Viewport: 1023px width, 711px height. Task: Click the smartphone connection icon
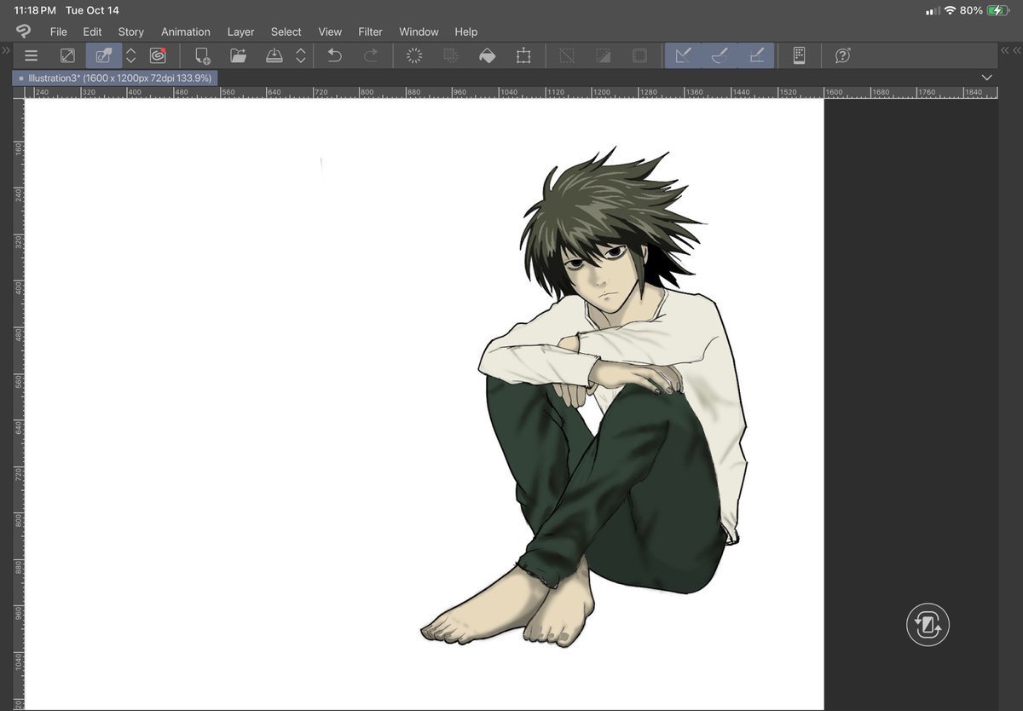[x=799, y=55]
